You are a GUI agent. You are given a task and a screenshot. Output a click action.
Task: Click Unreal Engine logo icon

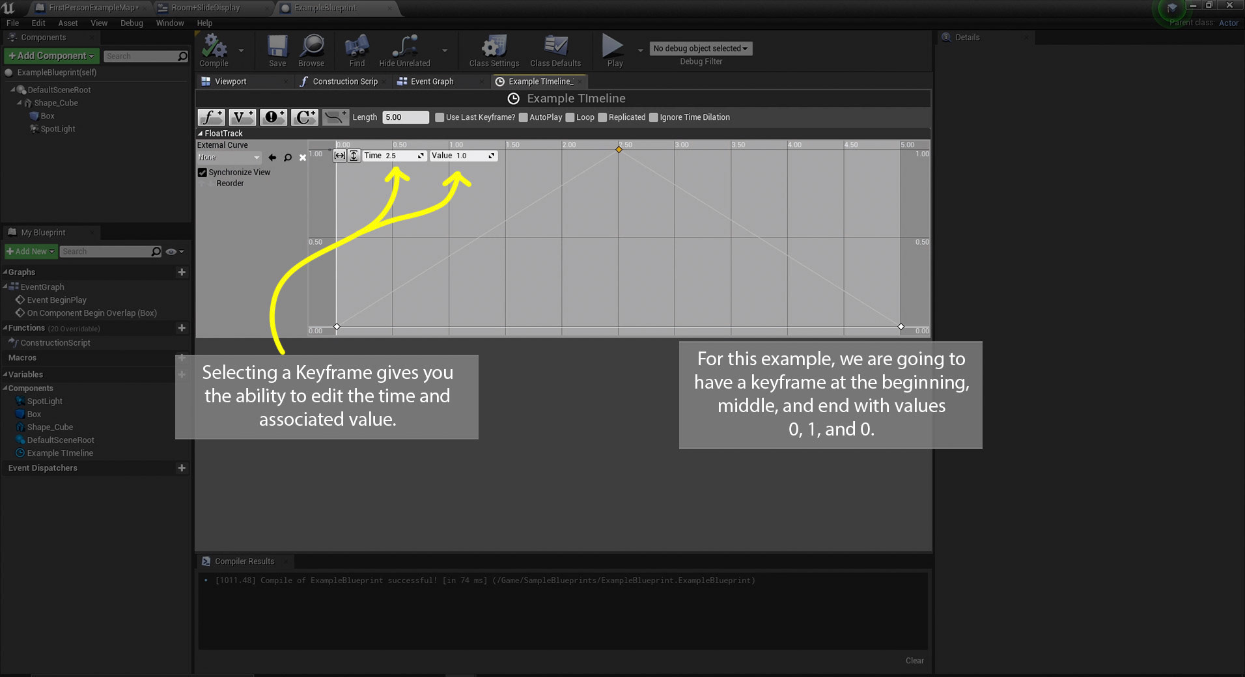click(x=9, y=8)
